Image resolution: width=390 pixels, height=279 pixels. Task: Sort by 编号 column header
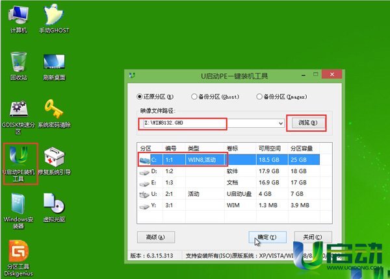174,149
